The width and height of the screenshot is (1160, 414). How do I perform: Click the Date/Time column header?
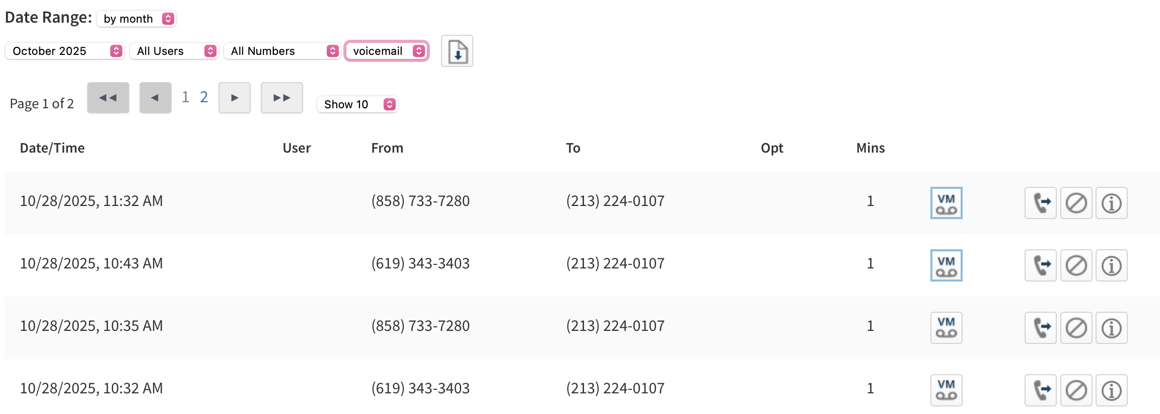52,148
